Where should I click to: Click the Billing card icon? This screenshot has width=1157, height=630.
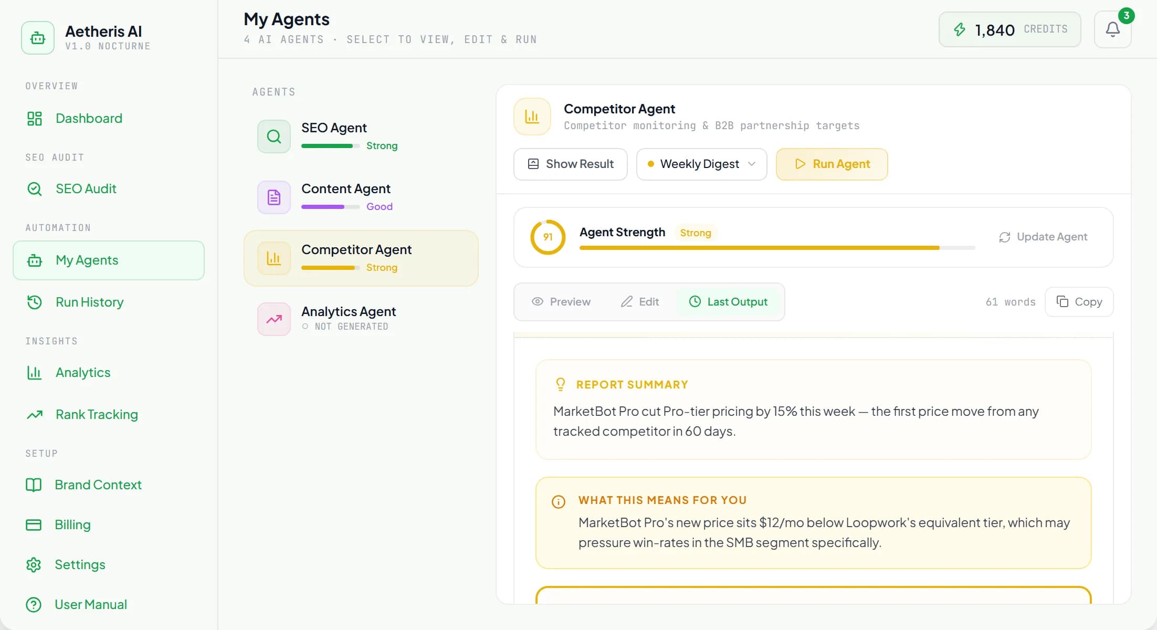[34, 525]
